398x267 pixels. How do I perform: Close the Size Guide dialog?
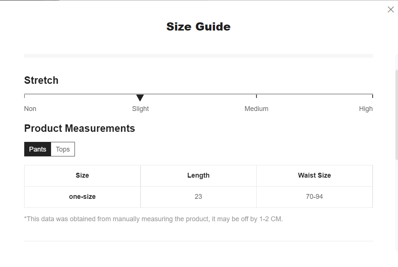391,10
